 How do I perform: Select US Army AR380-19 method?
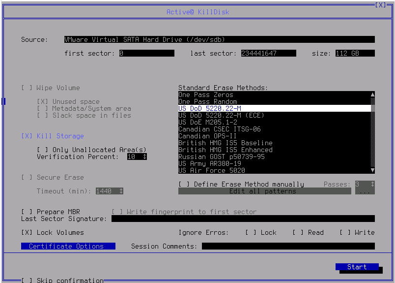coord(275,163)
